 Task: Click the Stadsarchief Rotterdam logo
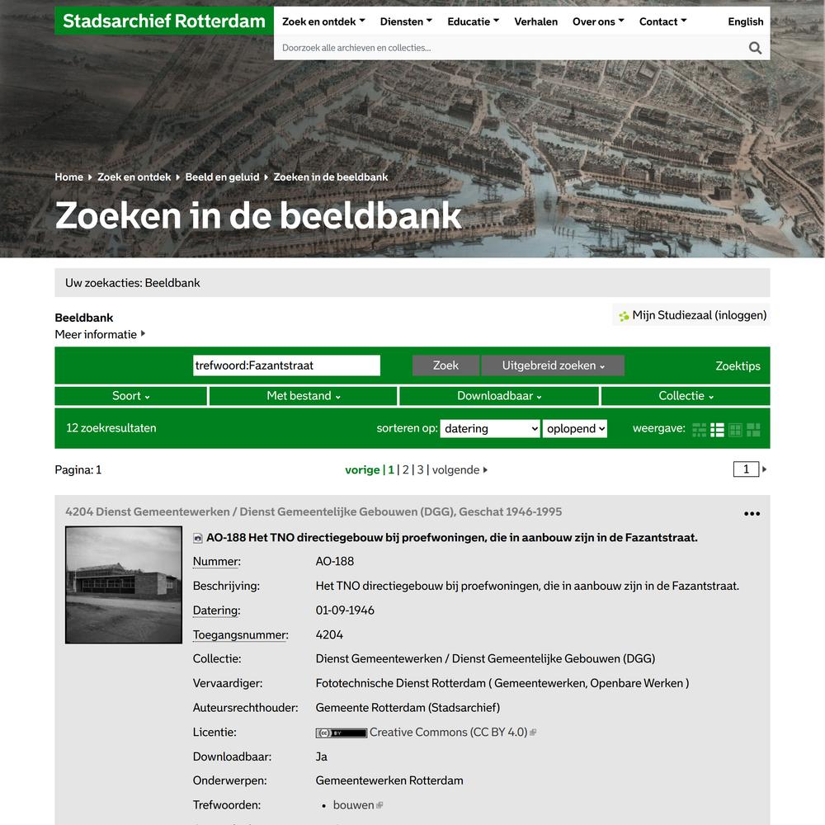point(164,21)
